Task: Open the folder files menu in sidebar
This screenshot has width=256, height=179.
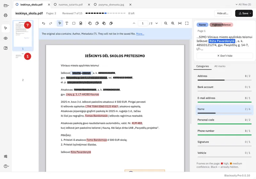Action: coord(6,5)
